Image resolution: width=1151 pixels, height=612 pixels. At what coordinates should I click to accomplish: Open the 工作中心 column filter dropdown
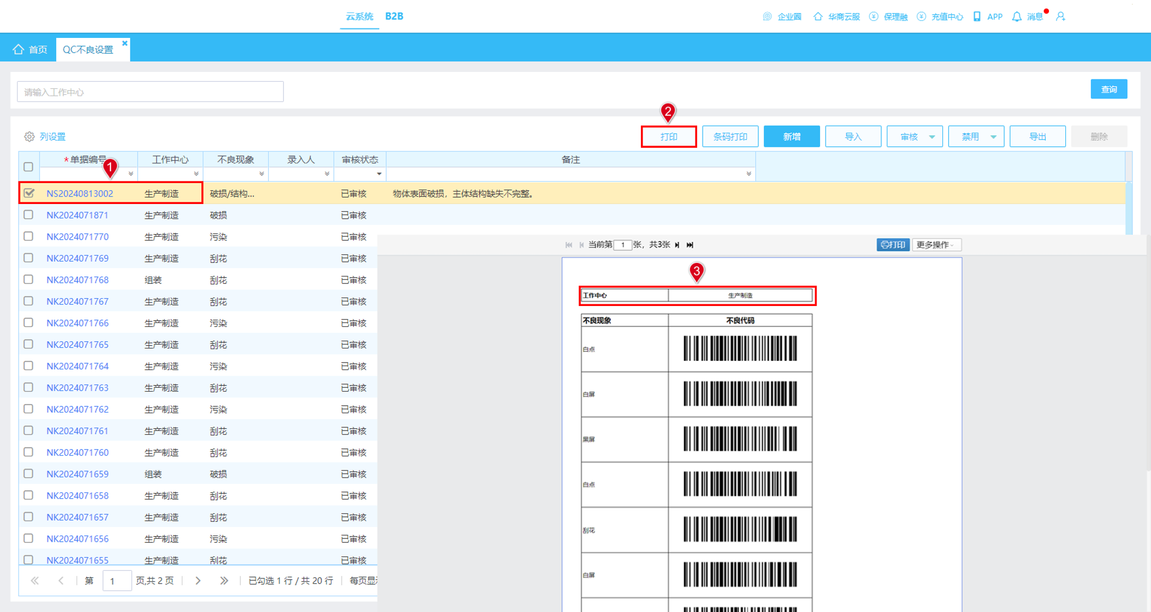point(196,174)
